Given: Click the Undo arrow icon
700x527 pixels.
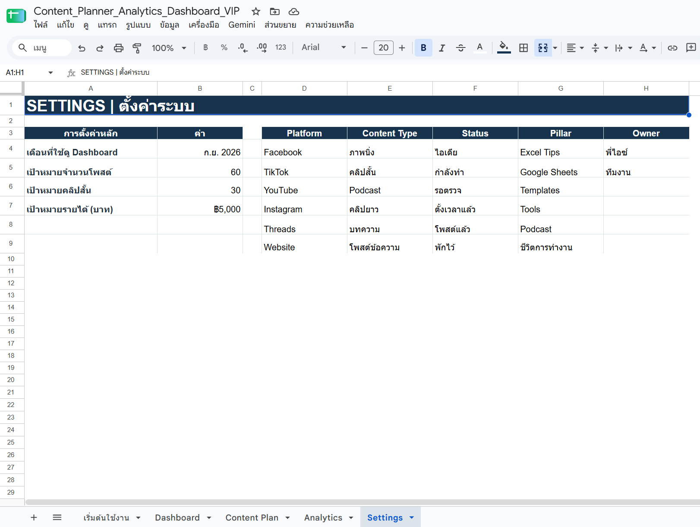Looking at the screenshot, I should (82, 48).
